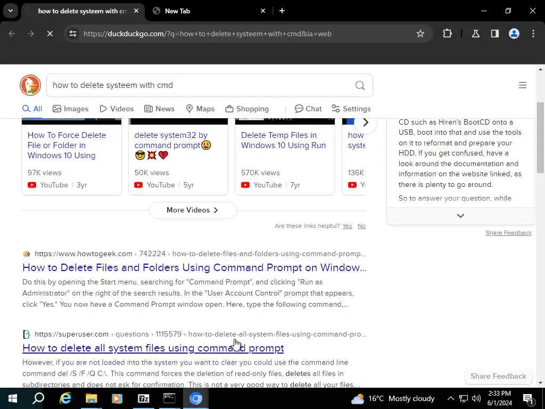This screenshot has height=409, width=545.
Task: Close the 'how to delete systeem' tab
Action: [x=136, y=11]
